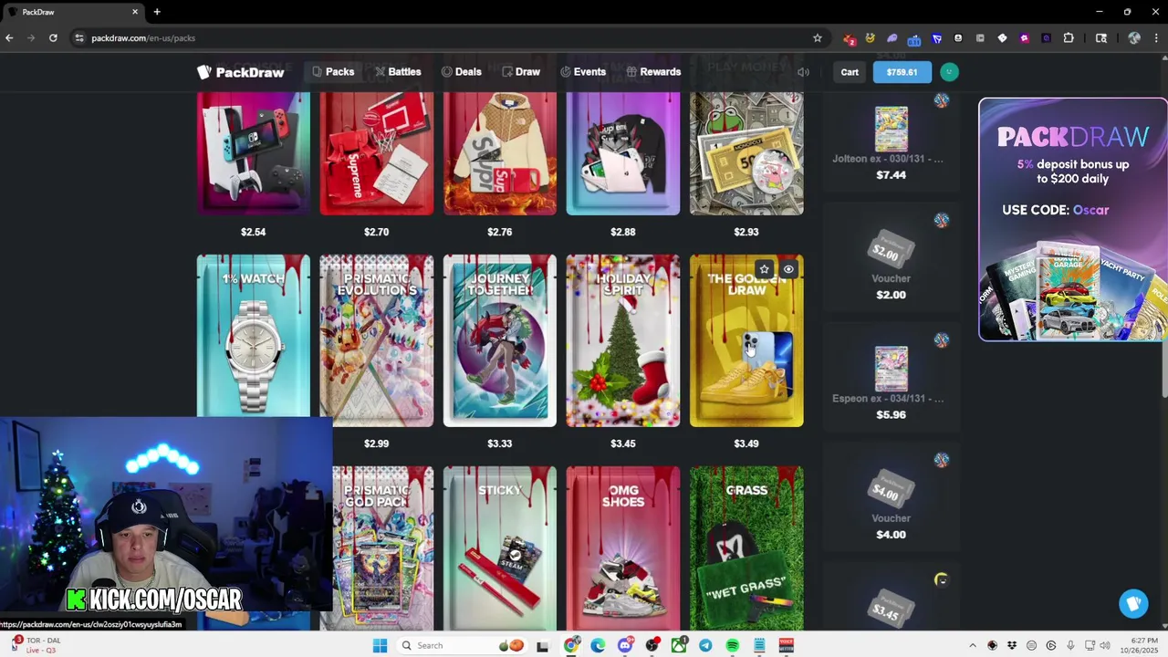1168x657 pixels.
Task: Toggle the site sound speaker icon
Action: pyautogui.click(x=803, y=72)
